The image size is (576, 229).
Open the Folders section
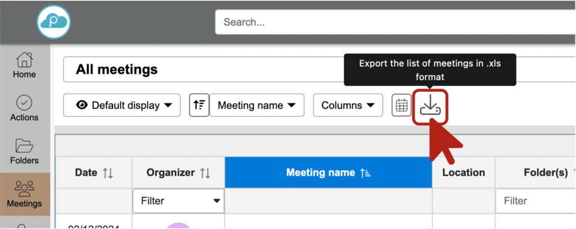(24, 152)
